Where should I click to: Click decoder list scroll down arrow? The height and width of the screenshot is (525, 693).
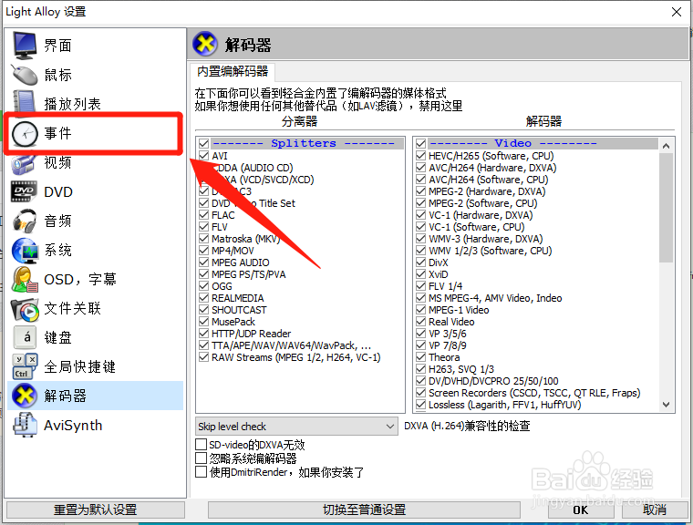tap(666, 405)
